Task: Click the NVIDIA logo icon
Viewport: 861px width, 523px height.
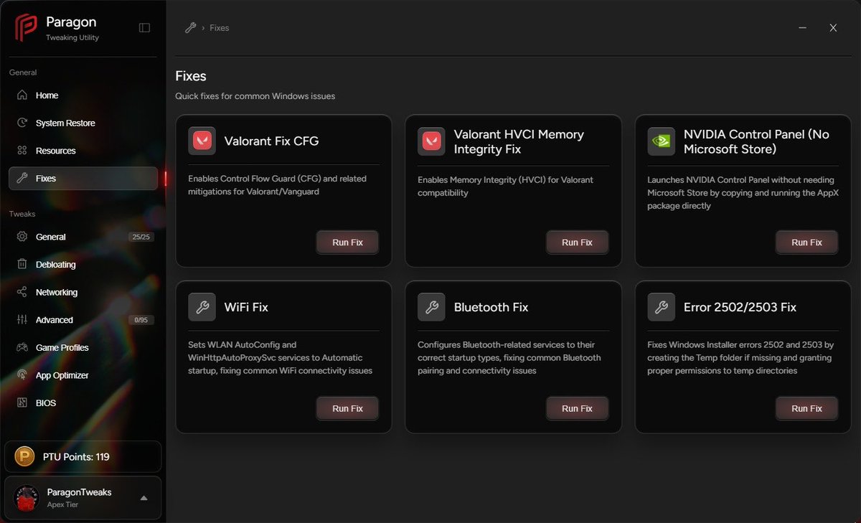Action: click(662, 141)
